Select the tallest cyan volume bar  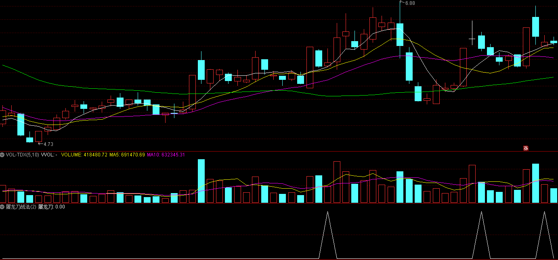click(201, 181)
